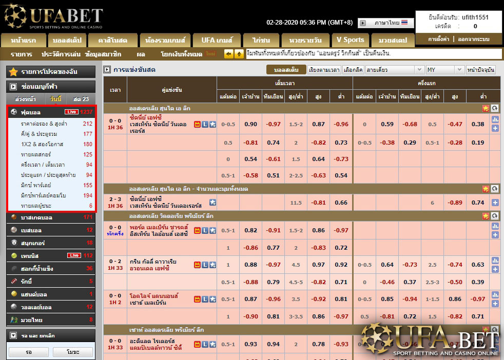Refresh the ออสเตรเลีย ฮุนได เอ ลีก league odds

[495, 109]
